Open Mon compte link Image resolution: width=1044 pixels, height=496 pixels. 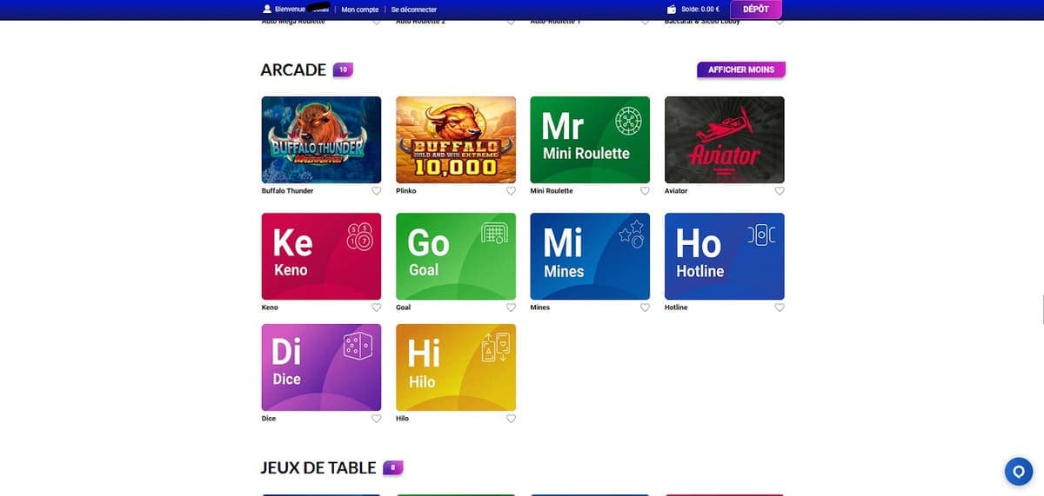tap(359, 10)
